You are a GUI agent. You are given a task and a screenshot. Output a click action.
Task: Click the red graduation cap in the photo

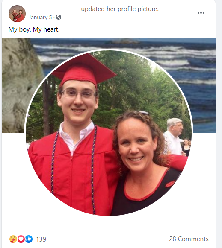[x=83, y=69]
